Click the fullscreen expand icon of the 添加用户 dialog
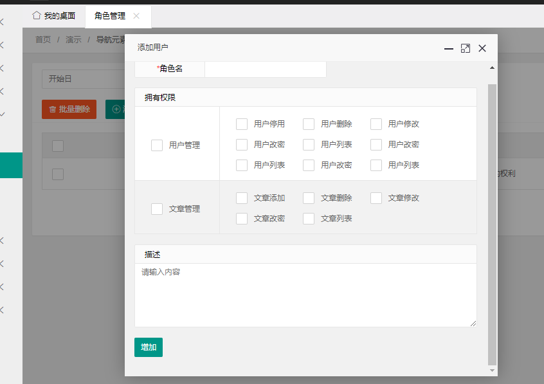The height and width of the screenshot is (384, 544). tap(465, 48)
